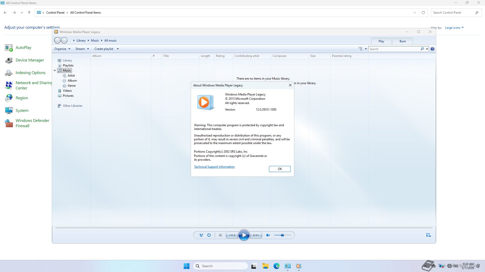
Task: Toggle the repeat playback button
Action: coord(209,235)
